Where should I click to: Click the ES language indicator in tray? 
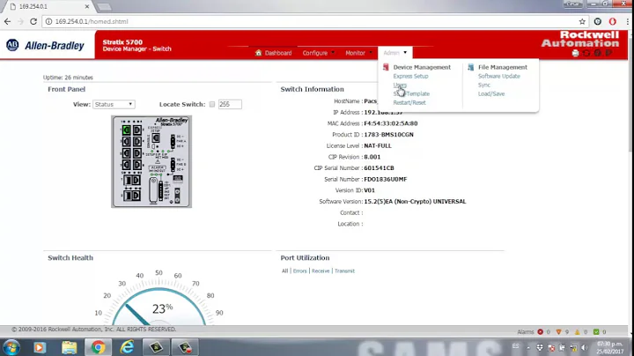point(515,346)
